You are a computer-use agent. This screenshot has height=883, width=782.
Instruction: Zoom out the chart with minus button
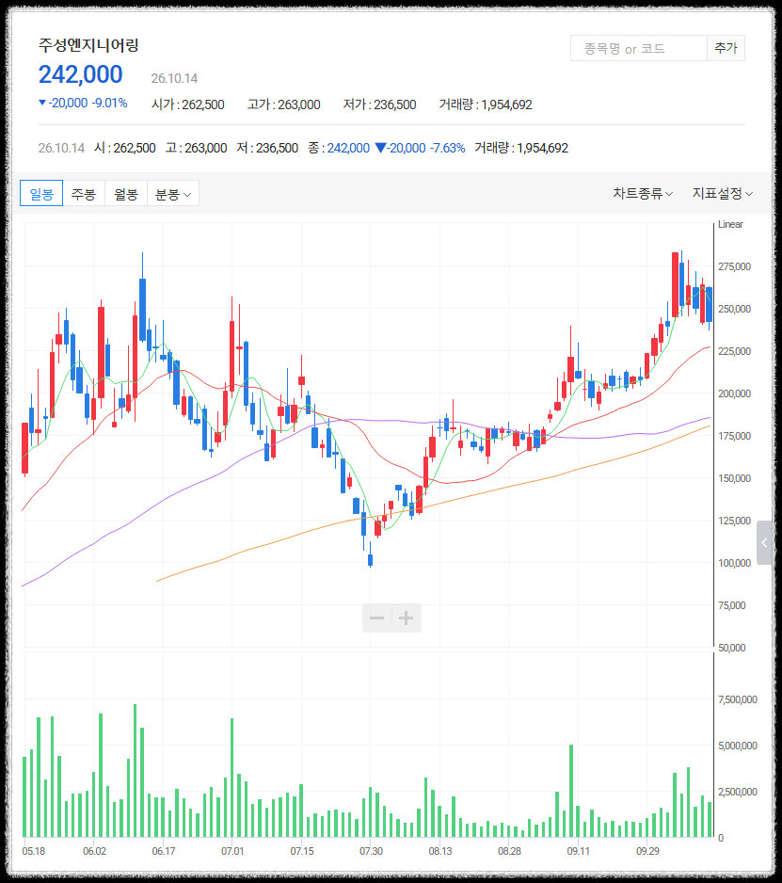[x=376, y=618]
